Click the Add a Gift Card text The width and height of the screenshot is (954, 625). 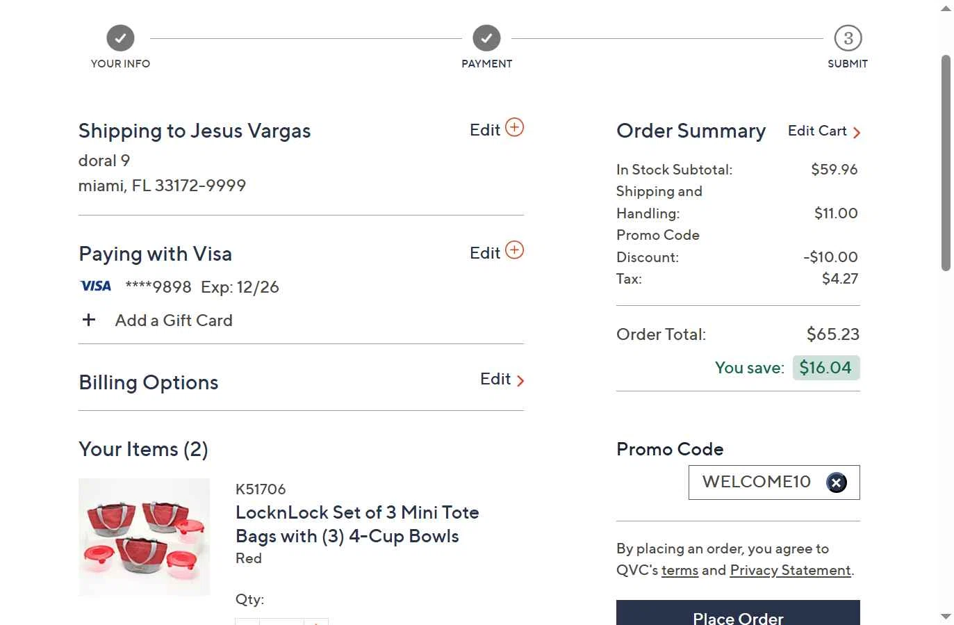[174, 320]
